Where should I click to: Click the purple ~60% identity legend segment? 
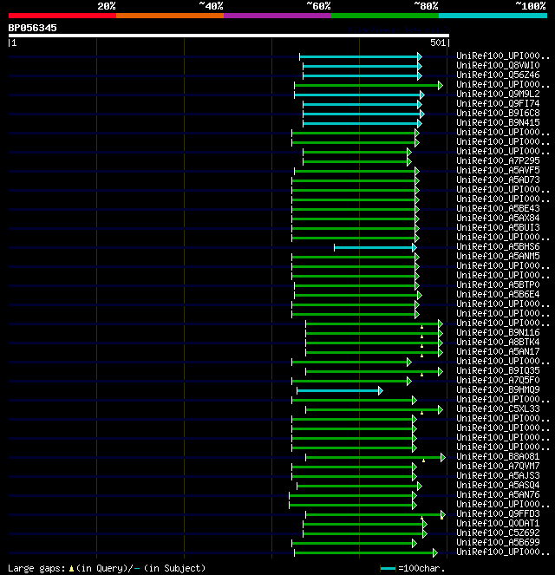point(277,16)
